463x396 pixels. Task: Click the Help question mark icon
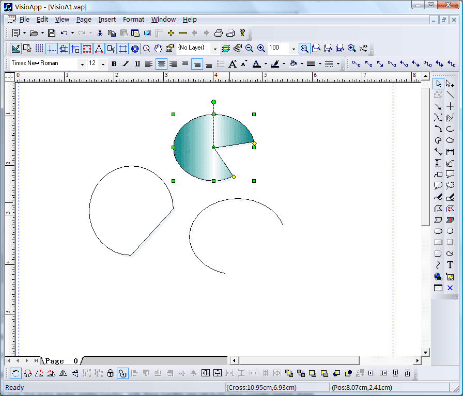tap(242, 33)
